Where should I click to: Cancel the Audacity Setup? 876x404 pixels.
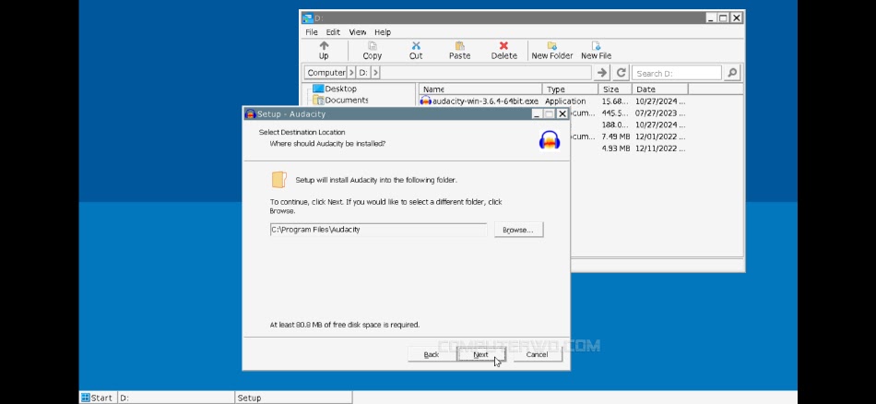pos(537,354)
